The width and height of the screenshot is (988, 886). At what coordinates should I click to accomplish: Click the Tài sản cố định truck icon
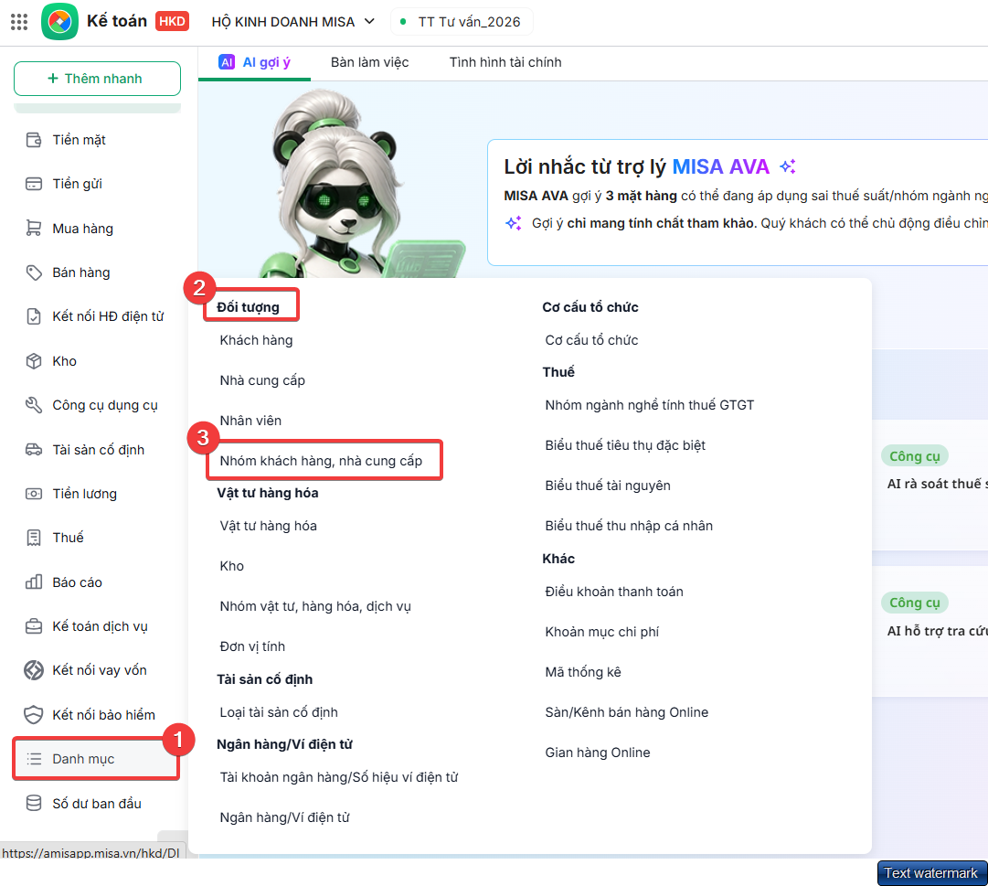point(34,450)
